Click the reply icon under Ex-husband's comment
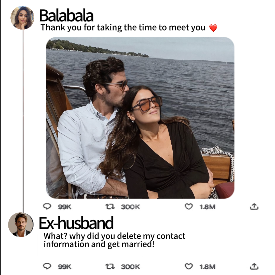The width and height of the screenshot is (275, 275). [47, 266]
